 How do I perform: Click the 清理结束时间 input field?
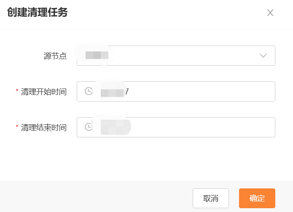coord(176,127)
